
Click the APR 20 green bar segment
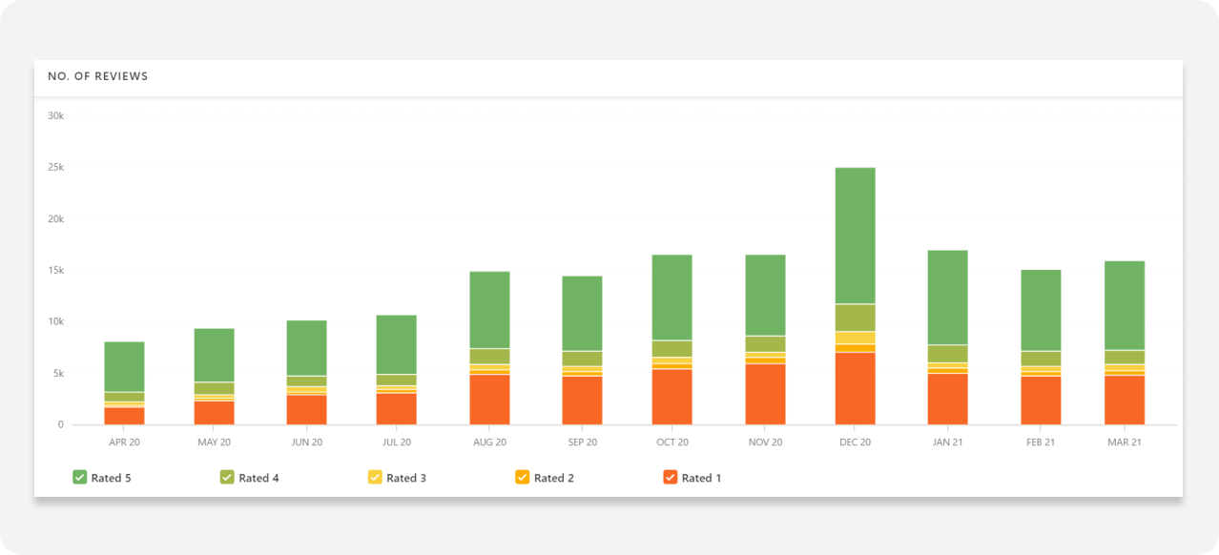[x=124, y=366]
